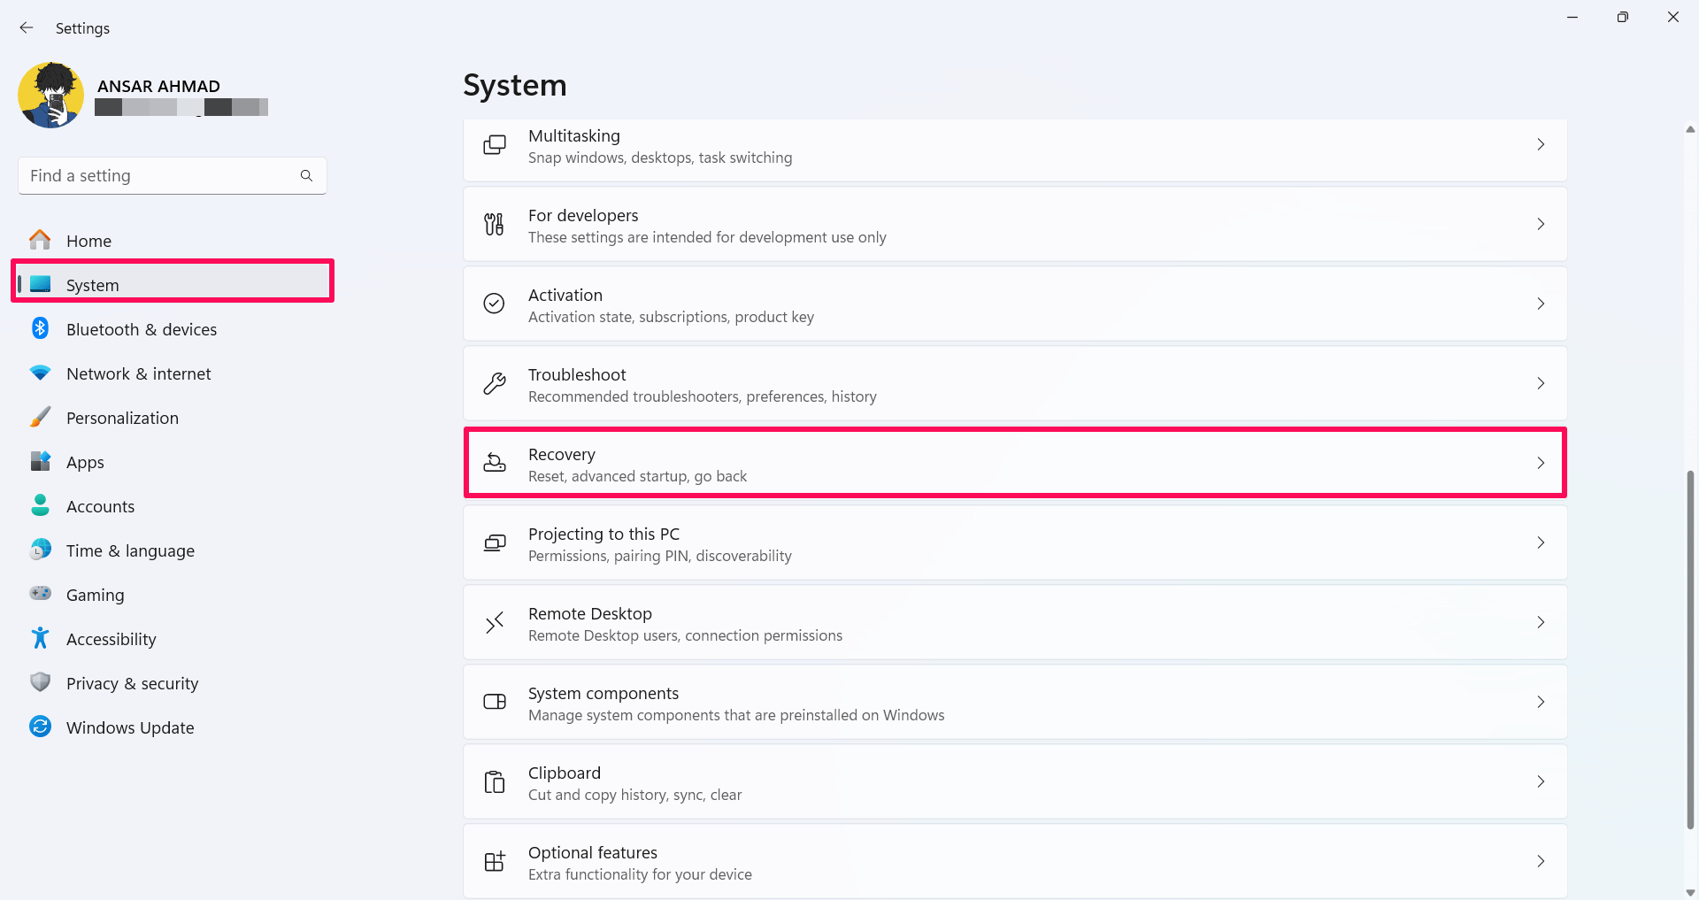This screenshot has height=900, width=1699.
Task: Click the Projecting to this PC icon
Action: point(495,542)
